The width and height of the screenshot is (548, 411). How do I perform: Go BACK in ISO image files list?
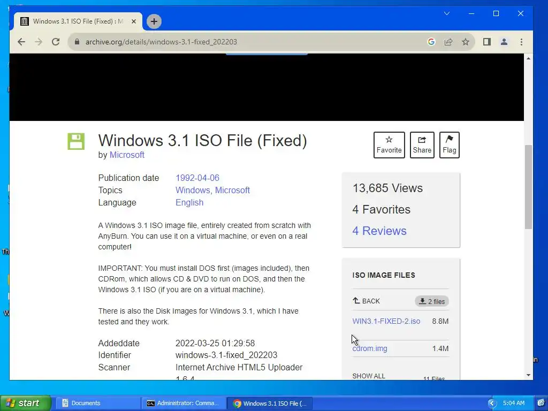coord(366,301)
